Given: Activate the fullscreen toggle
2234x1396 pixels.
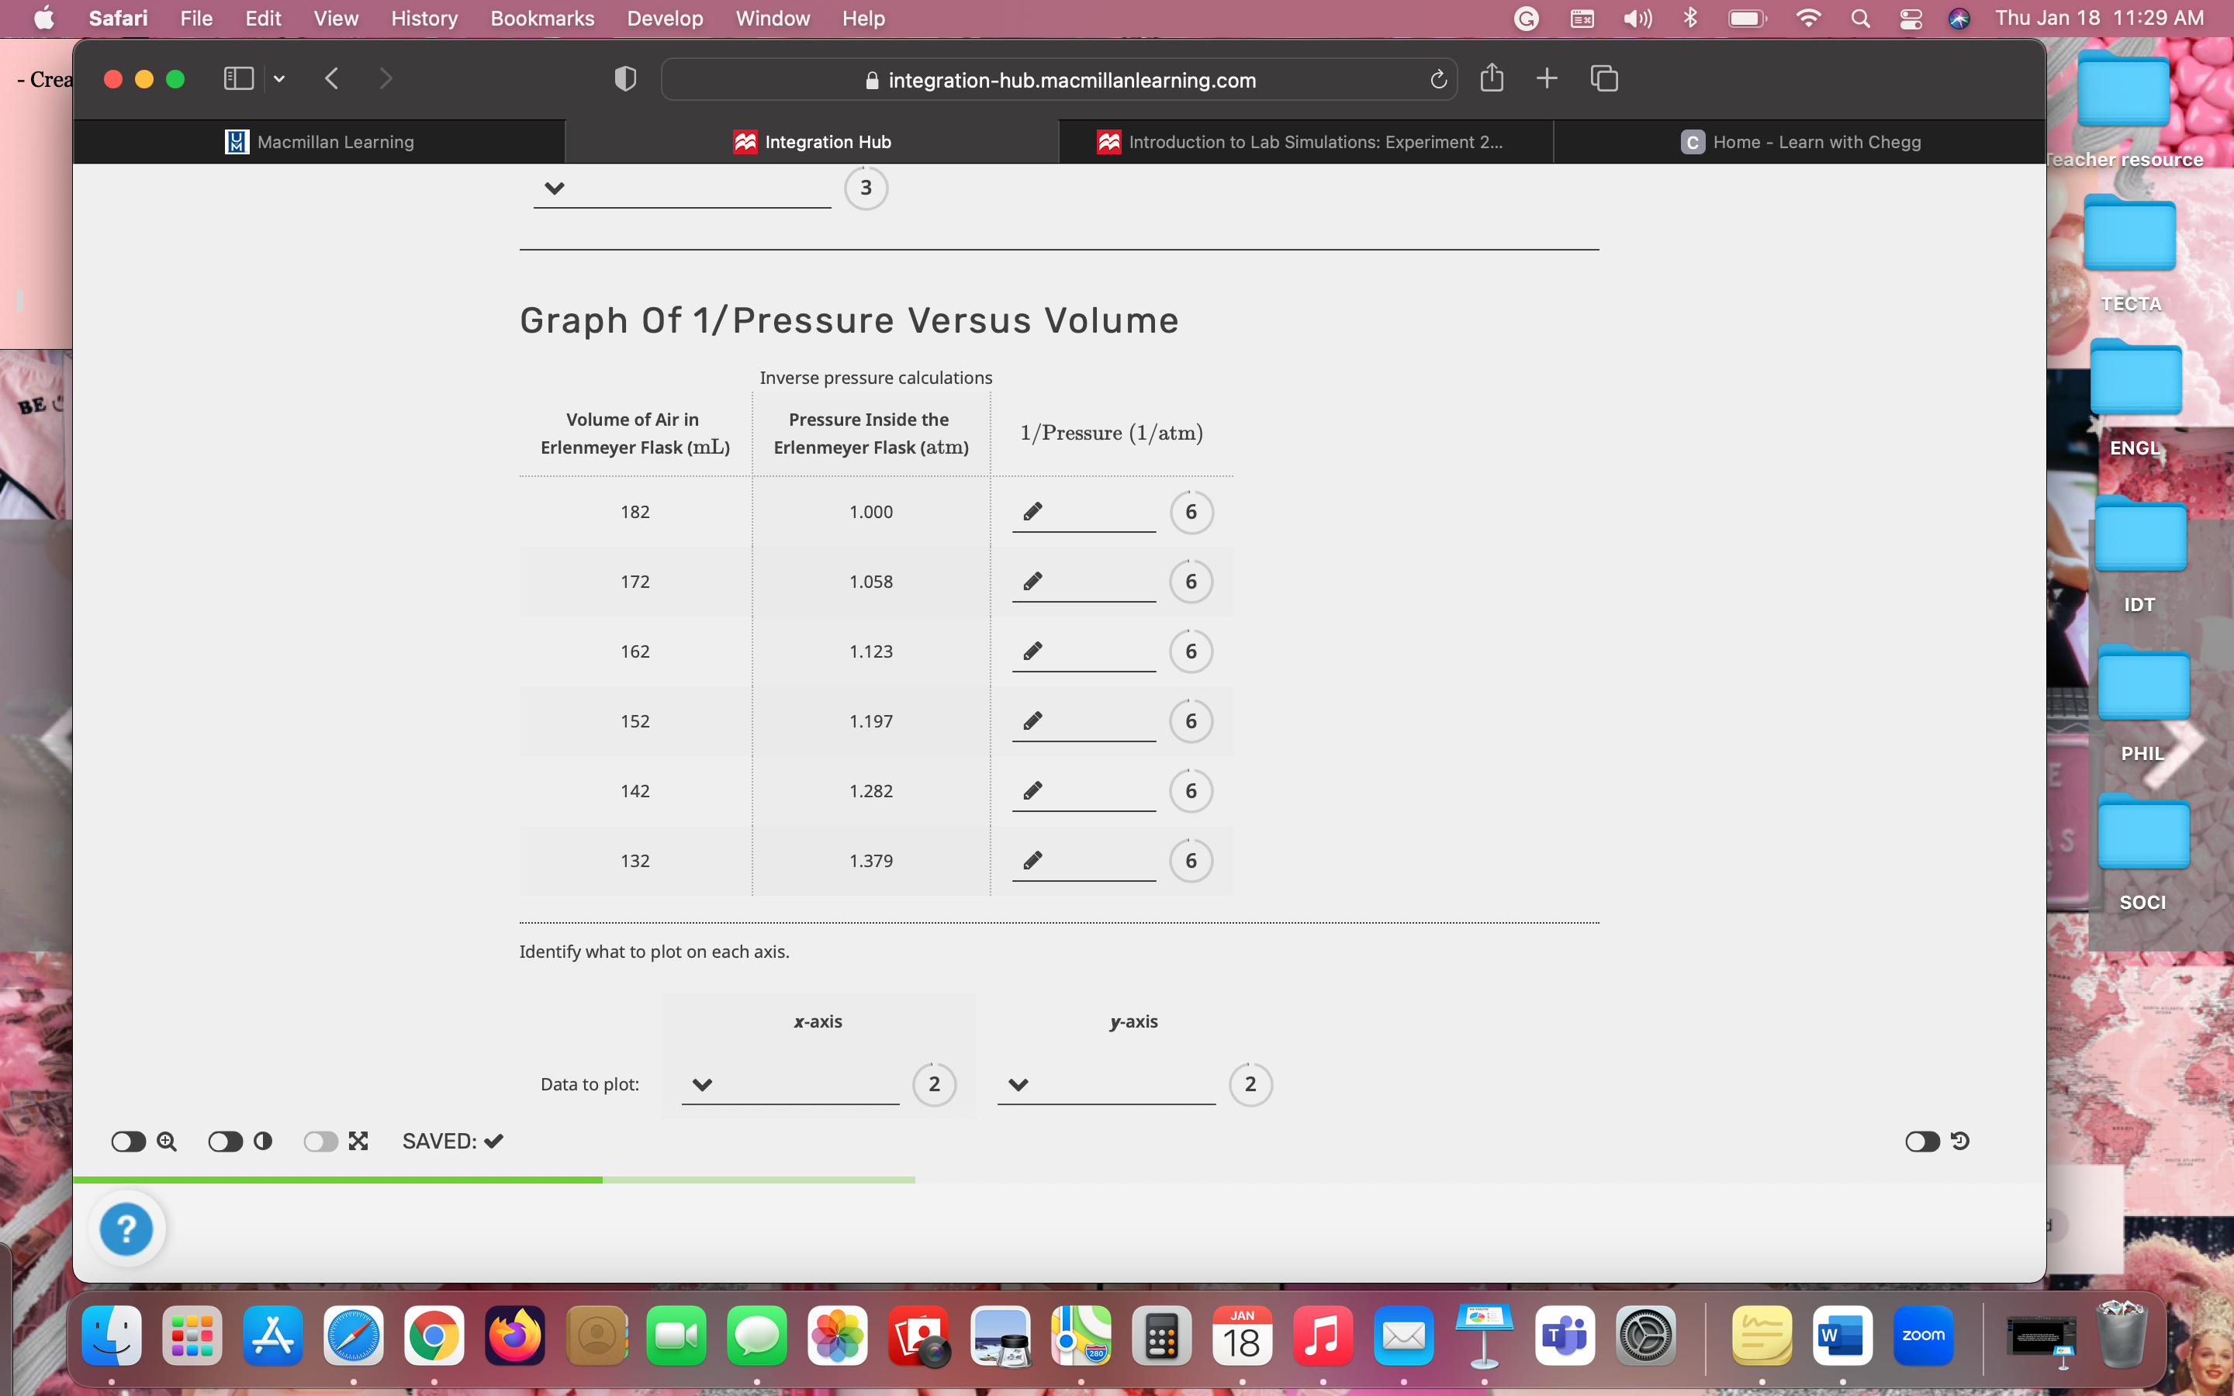Looking at the screenshot, I should pos(321,1141).
